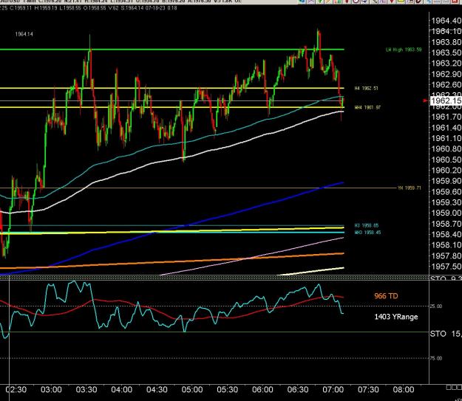This screenshot has height=401, width=462.
Task: Click the 1959.90 price axis value
Action: (x=446, y=181)
